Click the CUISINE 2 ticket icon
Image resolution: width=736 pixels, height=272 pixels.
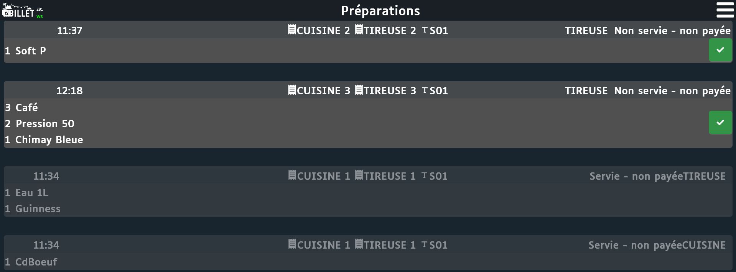click(x=292, y=29)
